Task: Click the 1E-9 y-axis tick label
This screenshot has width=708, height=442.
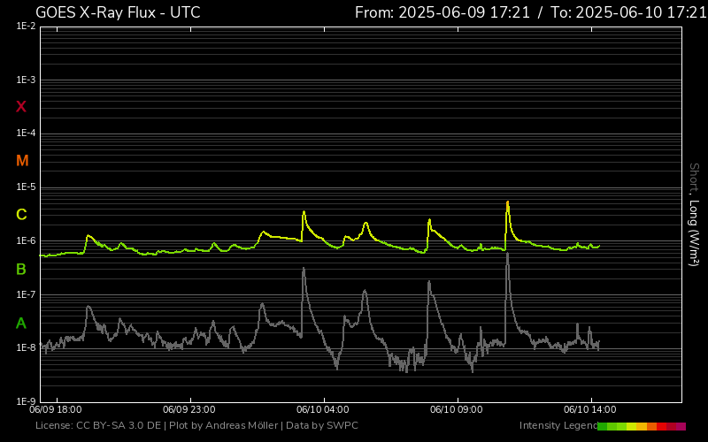Action: coord(26,401)
